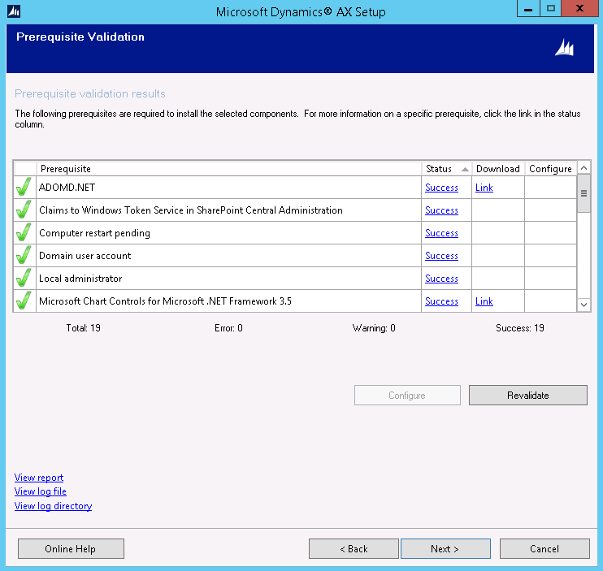Close the AX Setup window
This screenshot has width=603, height=571.
click(579, 8)
